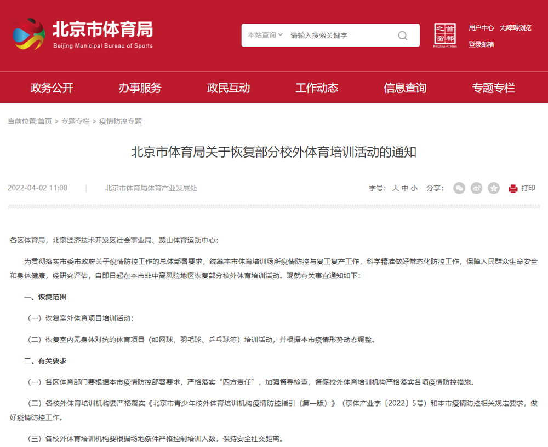The width and height of the screenshot is (548, 447).
Task: Open the 无障碍浏览 accessibility link
Action: pyautogui.click(x=515, y=28)
